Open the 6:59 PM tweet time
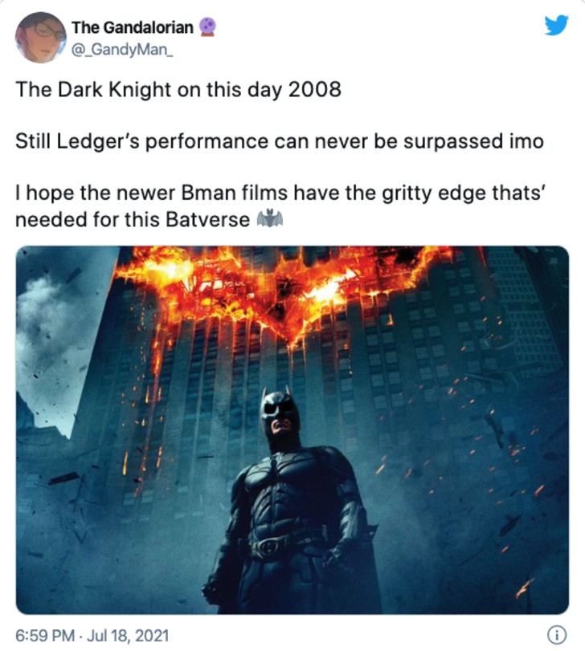The width and height of the screenshot is (585, 651). (x=45, y=636)
